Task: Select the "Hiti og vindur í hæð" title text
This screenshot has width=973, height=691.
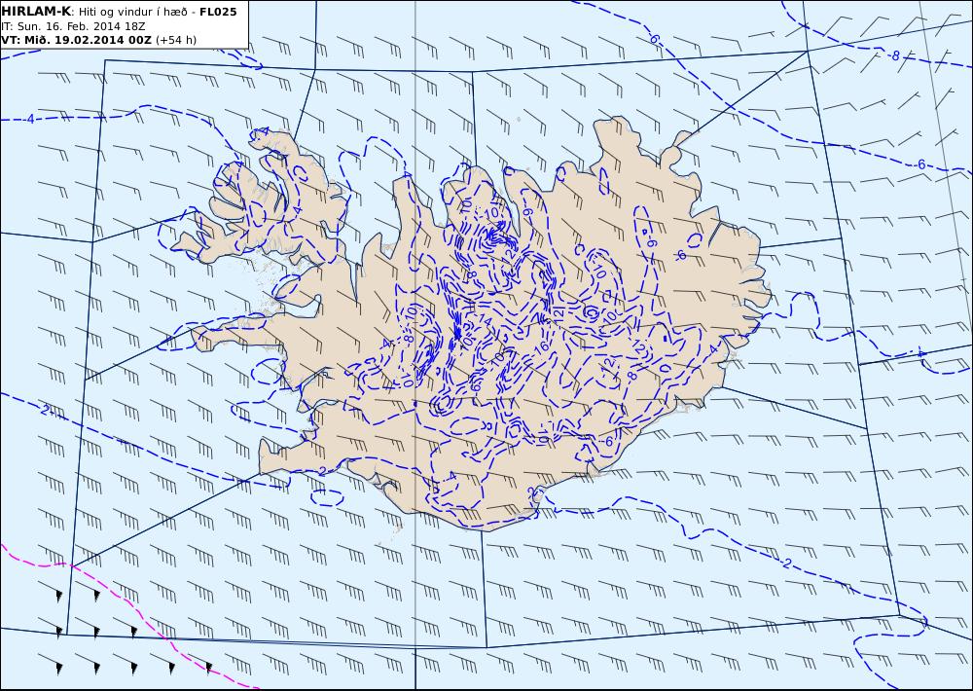Action: [x=135, y=12]
